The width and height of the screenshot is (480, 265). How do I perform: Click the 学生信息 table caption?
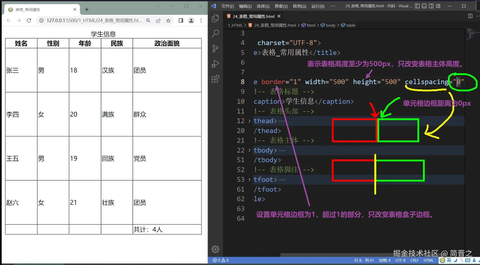click(103, 34)
